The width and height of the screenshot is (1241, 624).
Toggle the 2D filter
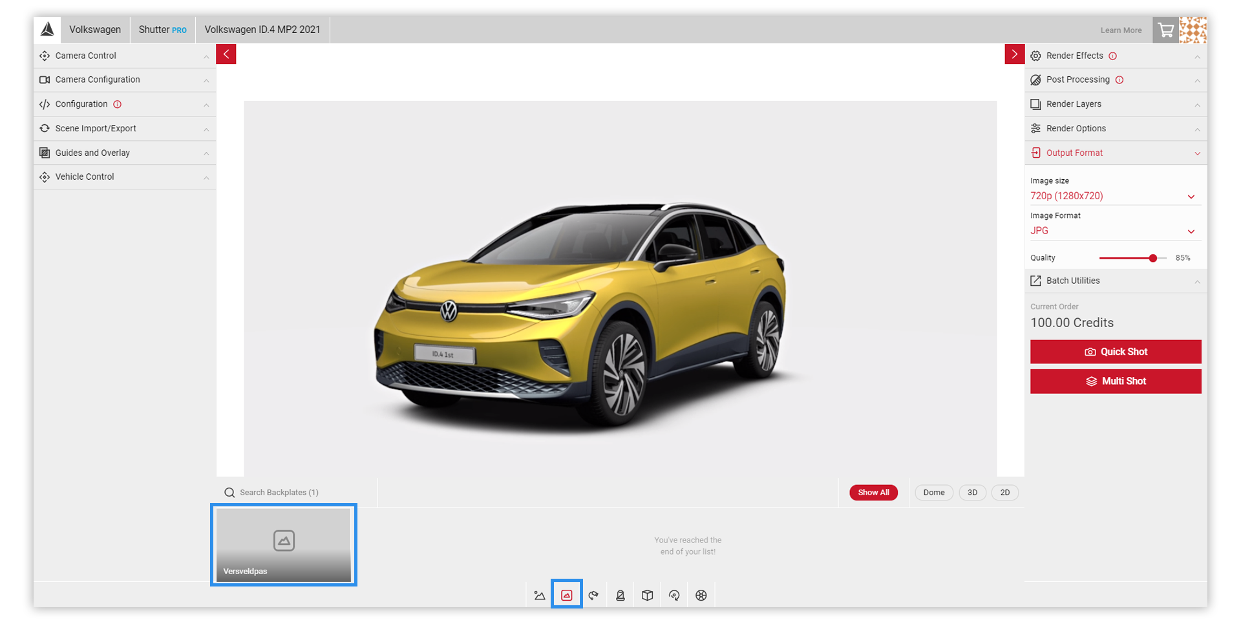tap(1005, 493)
